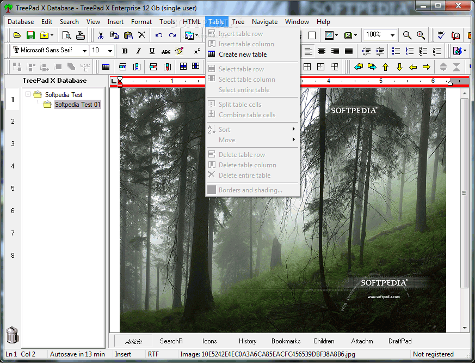The height and width of the screenshot is (363, 475).
Task: Click the undo arrow icon
Action: 159,35
